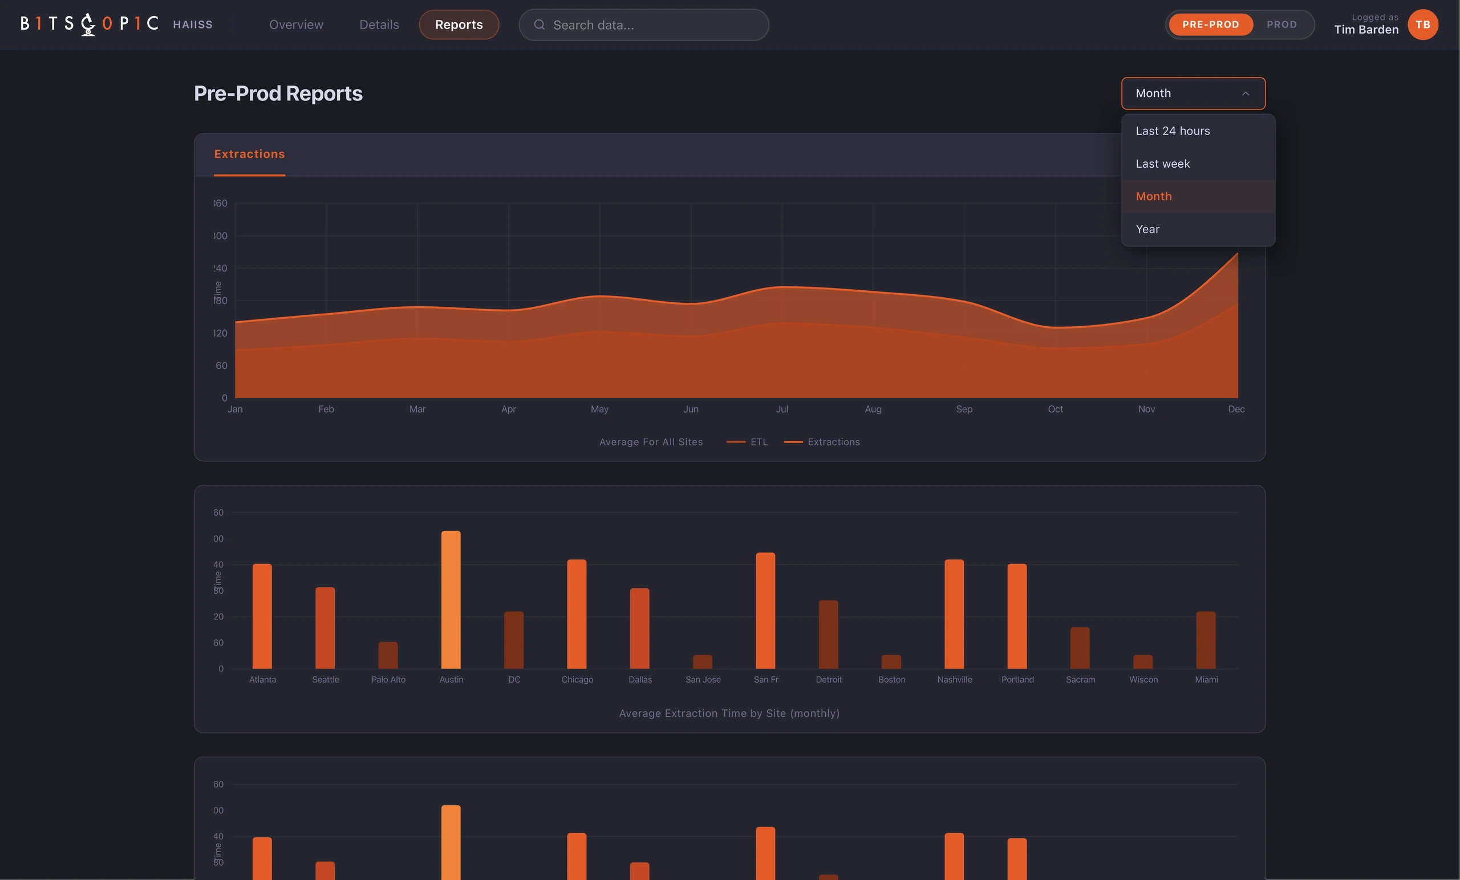Select the Reports nav tab
1460x880 pixels.
[x=459, y=25]
